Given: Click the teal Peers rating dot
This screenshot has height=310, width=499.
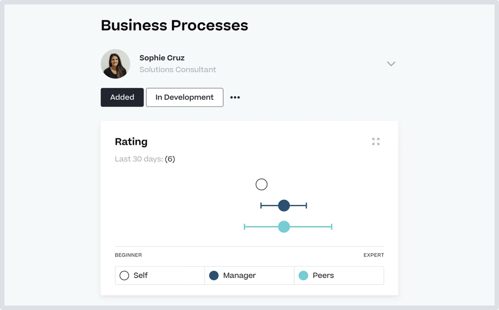Looking at the screenshot, I should [x=284, y=227].
